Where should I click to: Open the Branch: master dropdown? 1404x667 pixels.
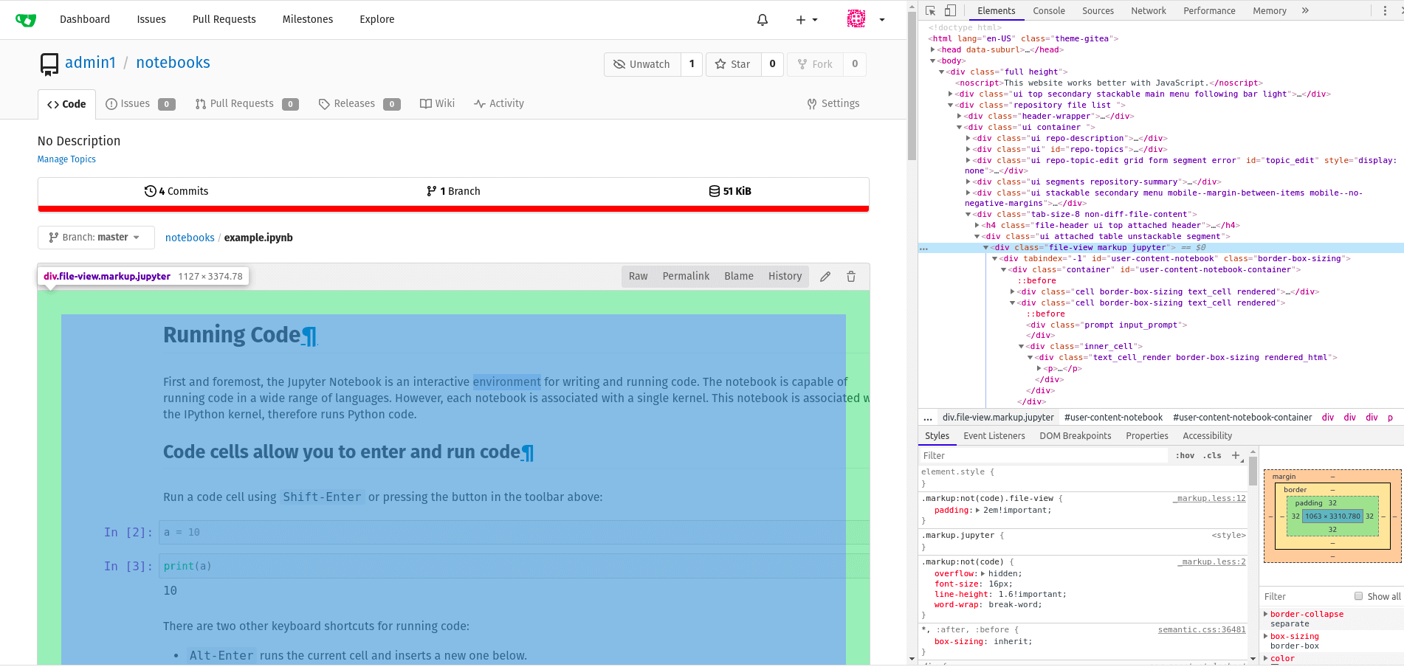96,238
